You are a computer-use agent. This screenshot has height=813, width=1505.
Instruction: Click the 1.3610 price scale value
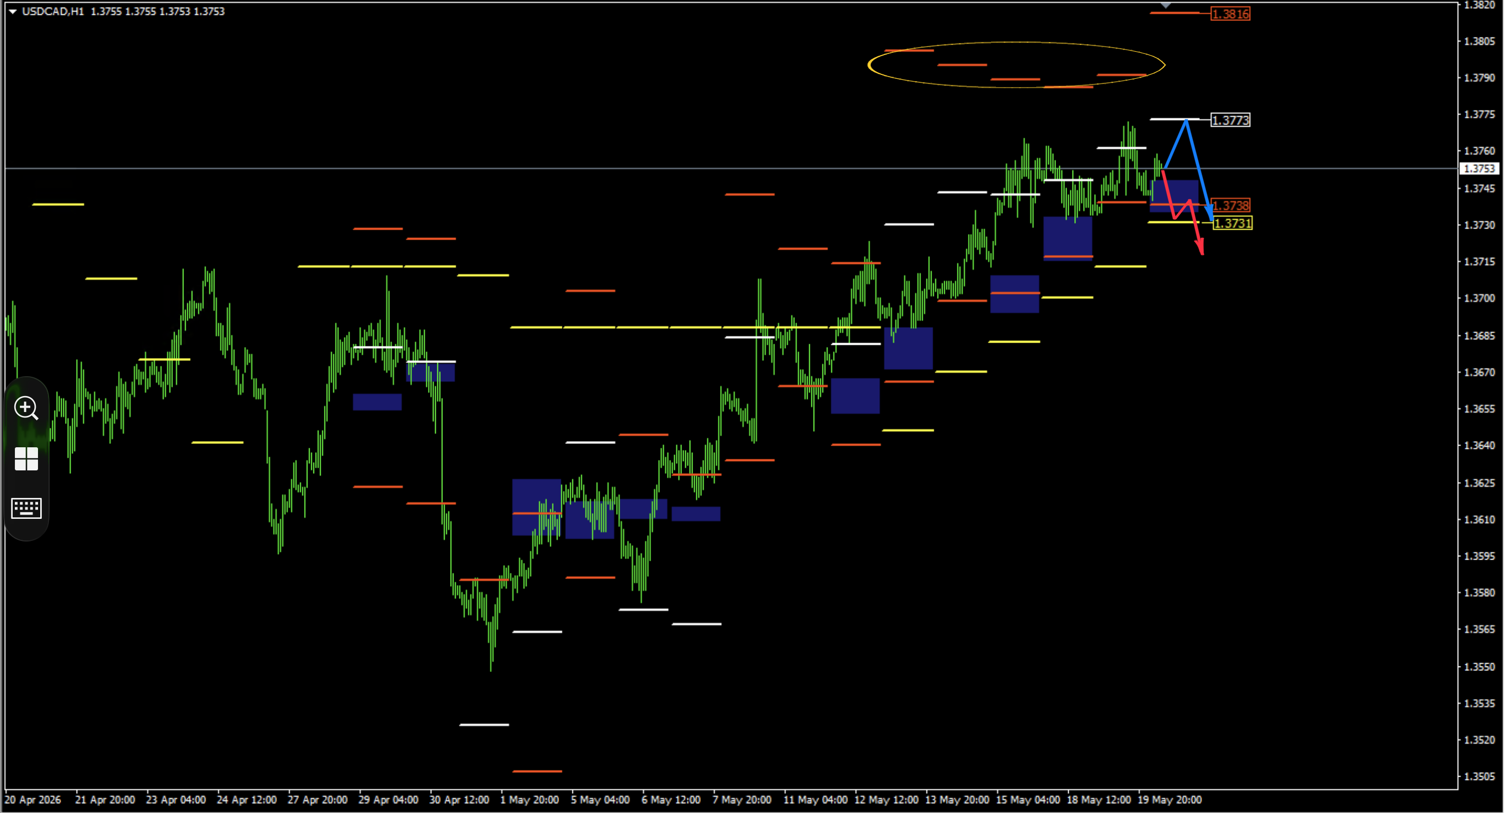point(1479,520)
